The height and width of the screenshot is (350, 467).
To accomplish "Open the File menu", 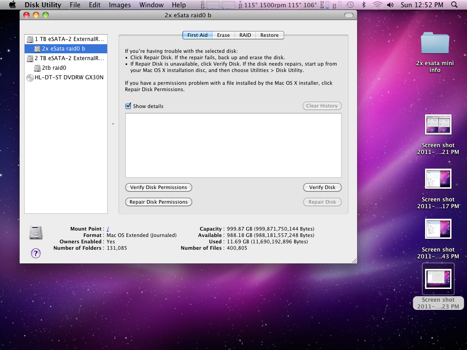I will 75,5.
